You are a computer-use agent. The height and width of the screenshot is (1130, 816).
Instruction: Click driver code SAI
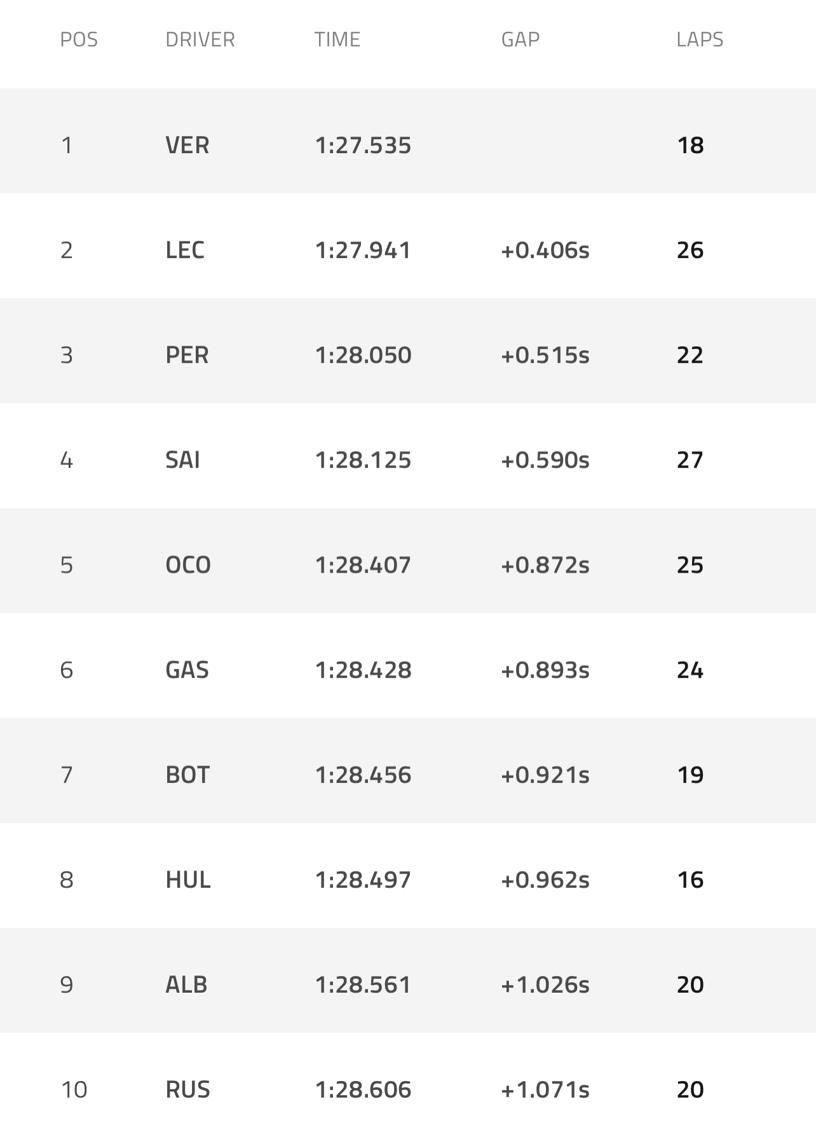(182, 460)
